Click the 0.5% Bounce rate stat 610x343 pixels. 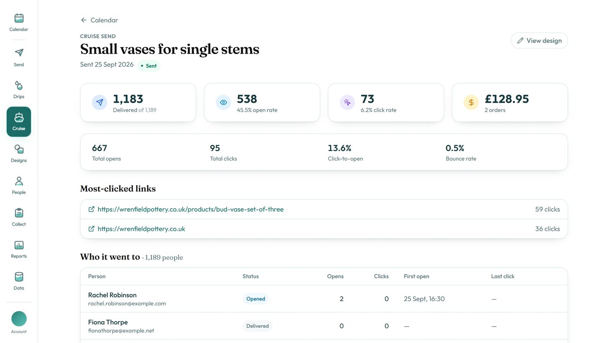pos(461,152)
